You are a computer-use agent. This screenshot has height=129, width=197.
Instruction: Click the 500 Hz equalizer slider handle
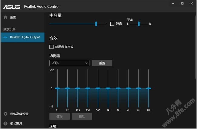tap(98, 88)
